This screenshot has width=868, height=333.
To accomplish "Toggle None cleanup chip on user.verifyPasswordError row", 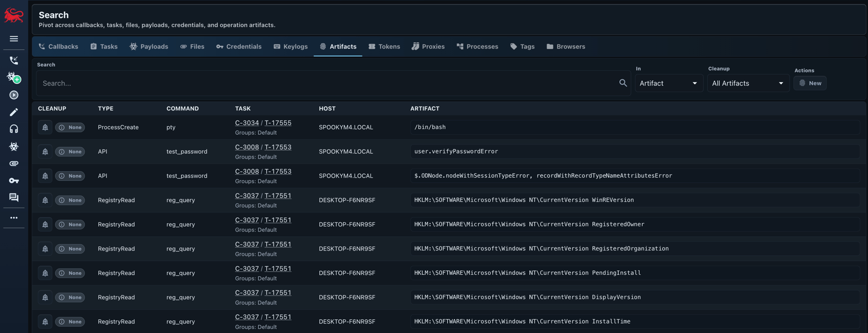I will [70, 152].
